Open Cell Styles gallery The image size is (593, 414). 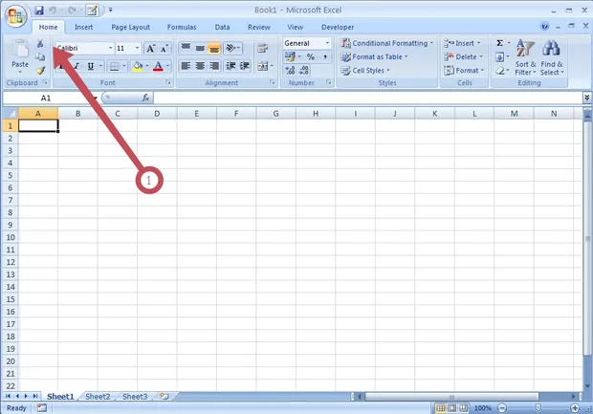point(365,71)
